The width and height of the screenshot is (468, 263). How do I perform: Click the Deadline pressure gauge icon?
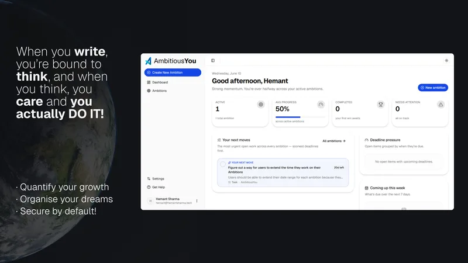pyautogui.click(x=367, y=140)
